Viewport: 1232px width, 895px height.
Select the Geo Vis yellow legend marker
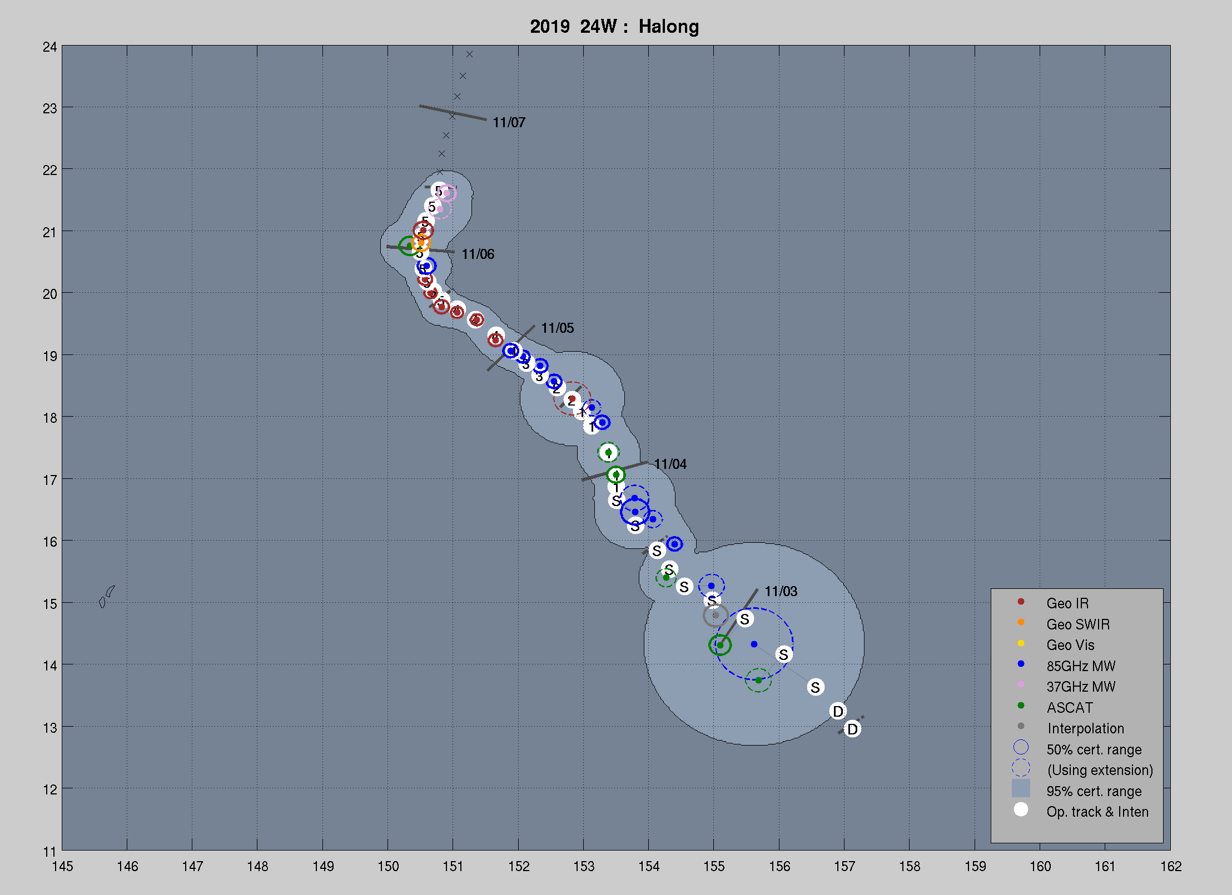coord(1021,643)
